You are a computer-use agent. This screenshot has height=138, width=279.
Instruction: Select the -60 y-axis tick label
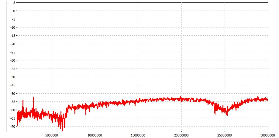(x=12, y=110)
